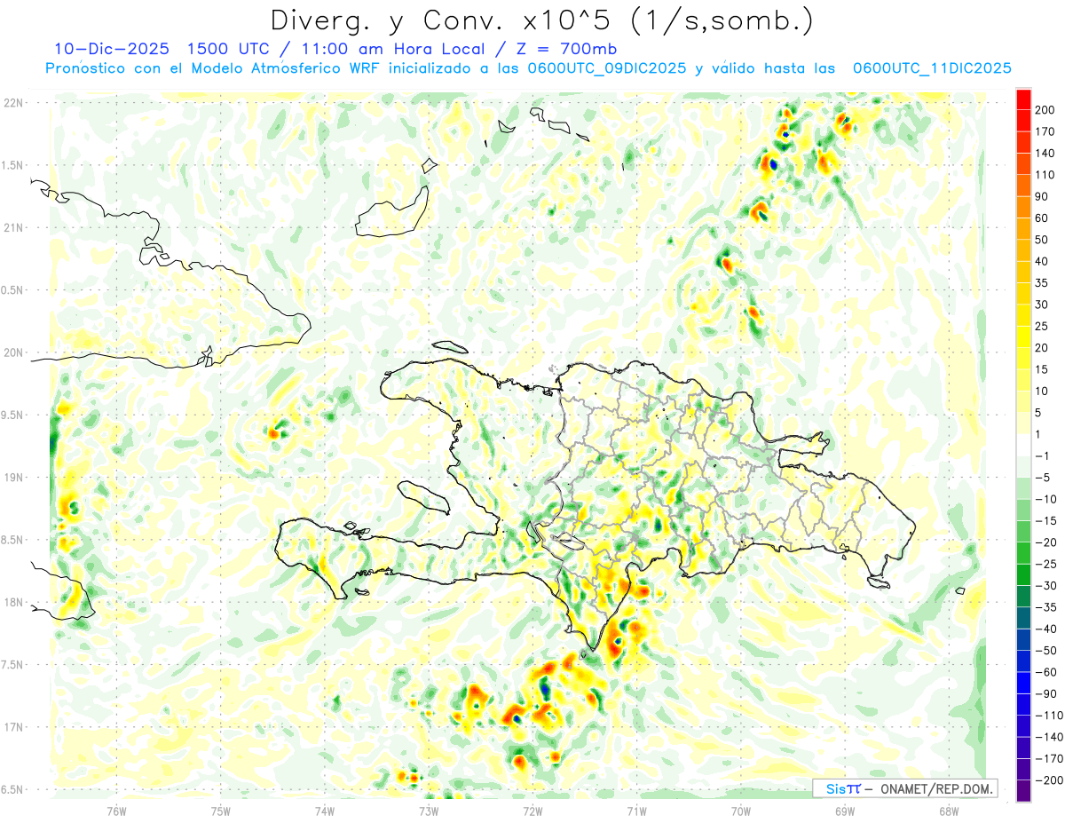This screenshot has width=1065, height=823.
Task: Click the '73W' longitude label
Action: [429, 811]
